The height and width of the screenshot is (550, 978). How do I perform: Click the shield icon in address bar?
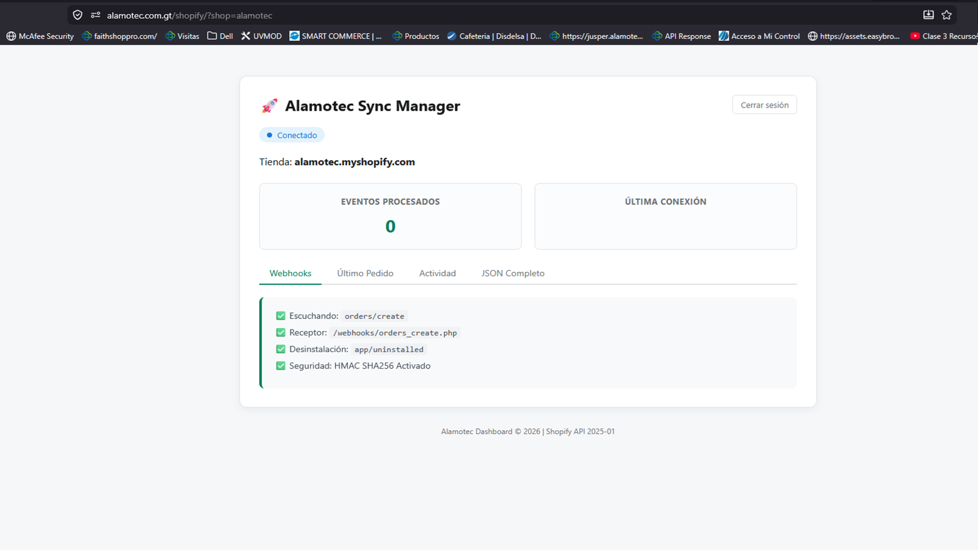(78, 15)
